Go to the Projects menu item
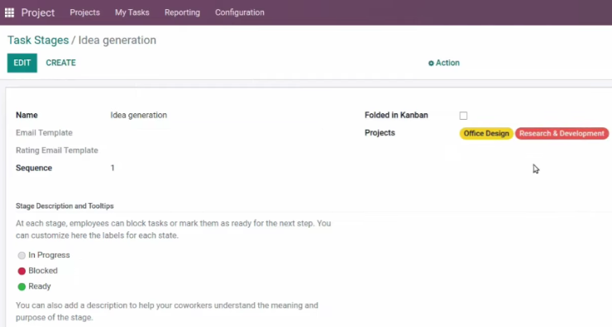This screenshot has height=327, width=612. tap(84, 12)
